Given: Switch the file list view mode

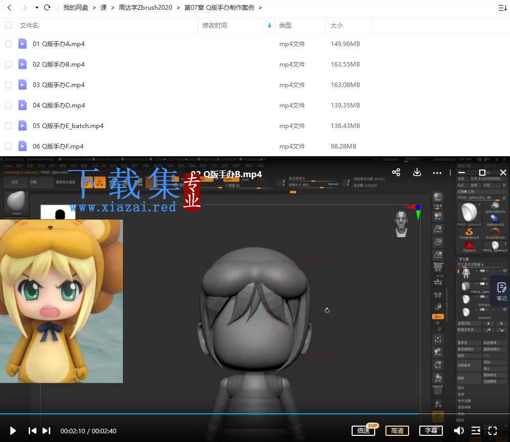Looking at the screenshot, I should (x=502, y=8).
